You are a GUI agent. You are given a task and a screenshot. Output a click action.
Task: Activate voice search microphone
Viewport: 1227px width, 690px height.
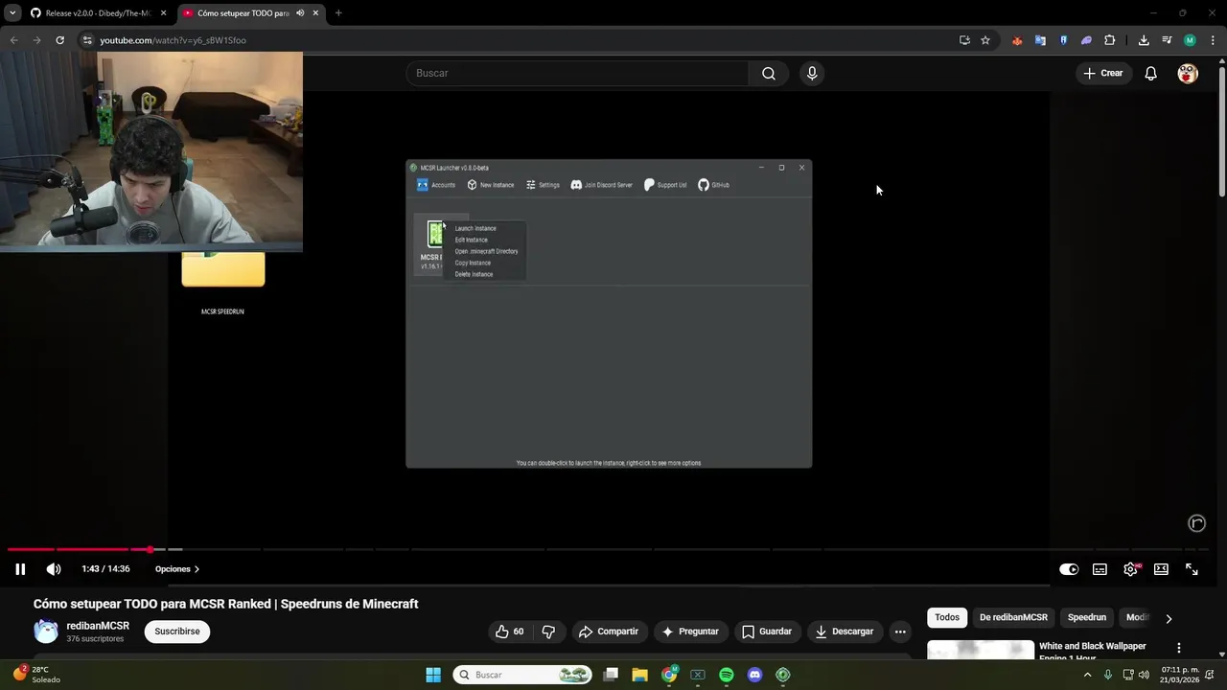click(x=812, y=74)
